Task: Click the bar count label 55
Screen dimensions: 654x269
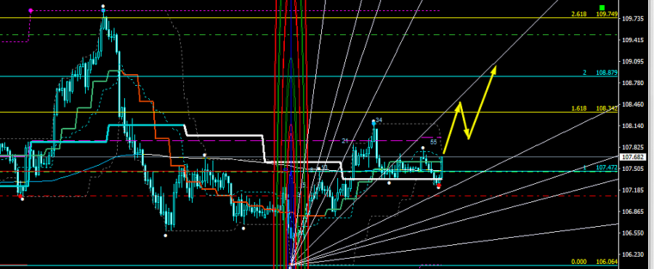Action: click(433, 142)
